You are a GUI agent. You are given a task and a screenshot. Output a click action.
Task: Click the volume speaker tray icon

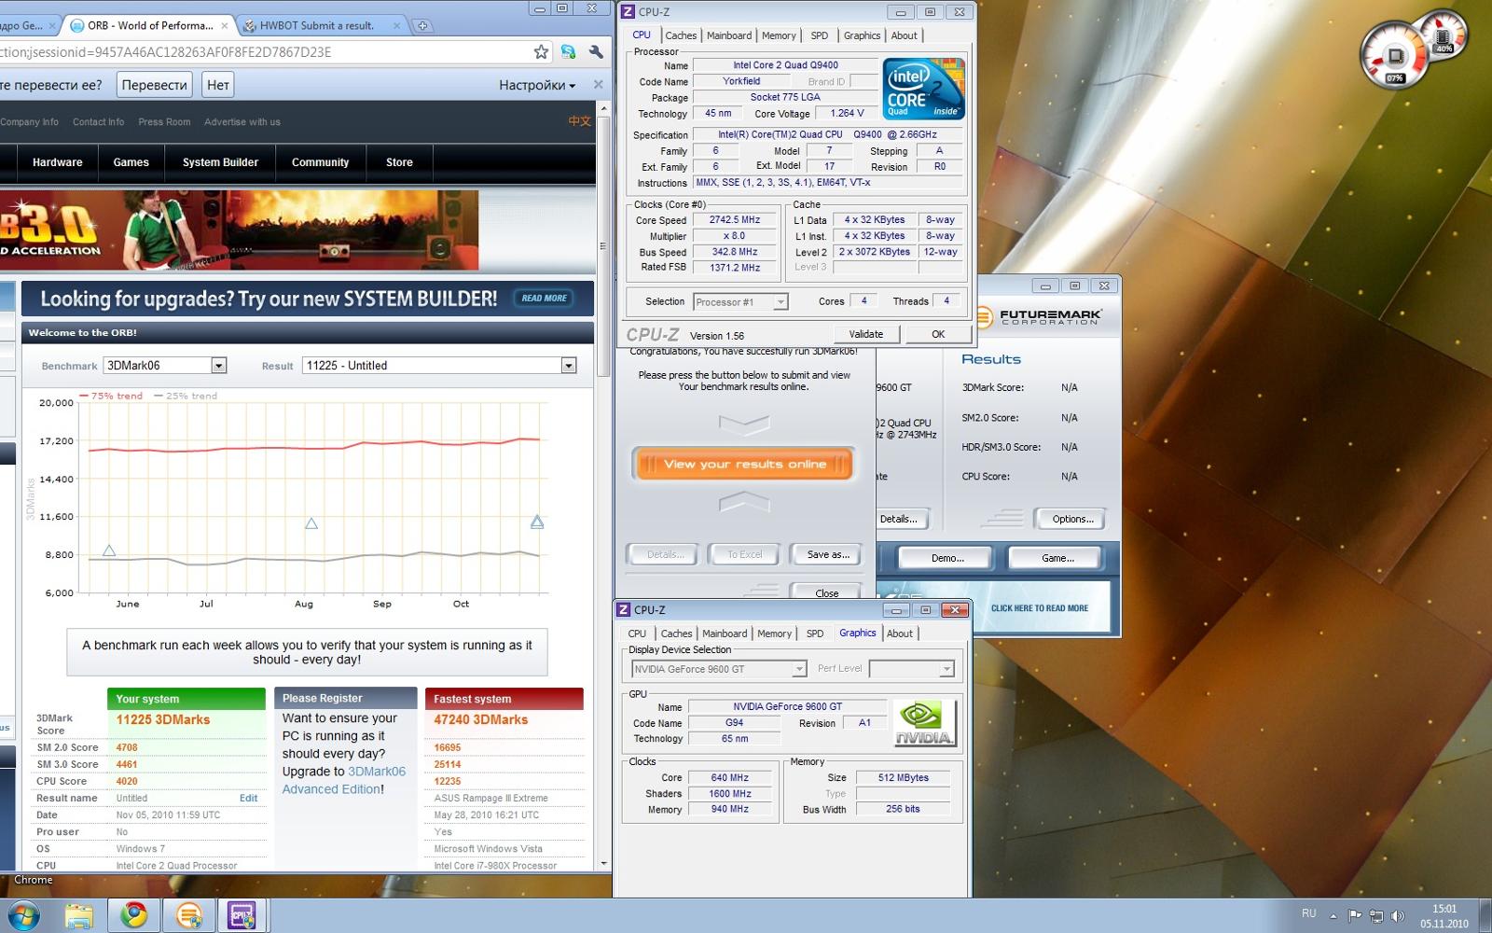coord(1397,916)
